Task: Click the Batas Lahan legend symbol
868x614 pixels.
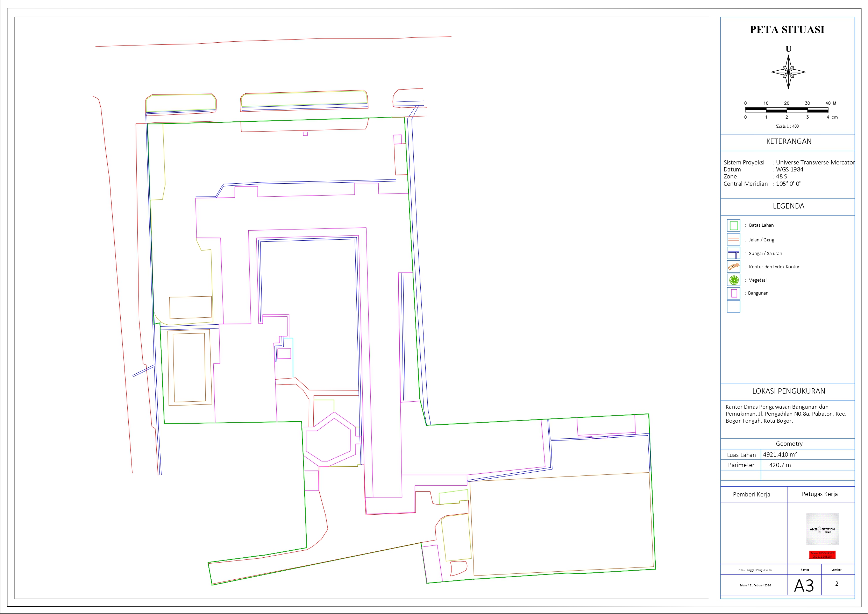Action: click(x=733, y=225)
